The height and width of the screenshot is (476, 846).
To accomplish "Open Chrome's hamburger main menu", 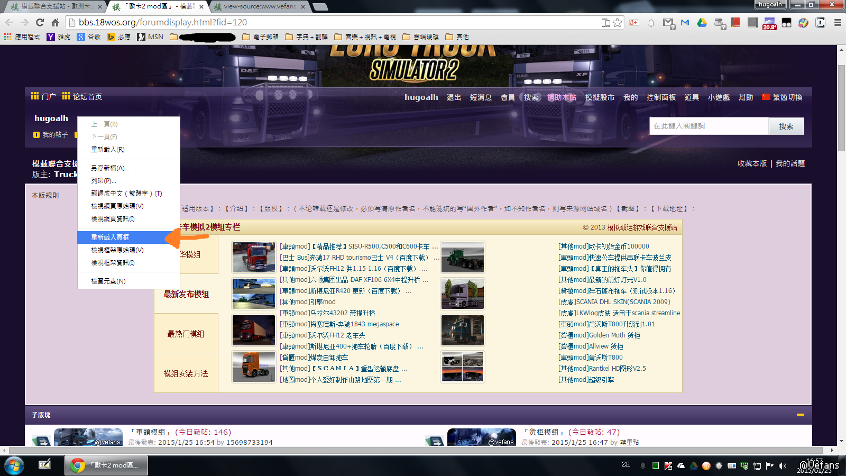I will click(838, 23).
